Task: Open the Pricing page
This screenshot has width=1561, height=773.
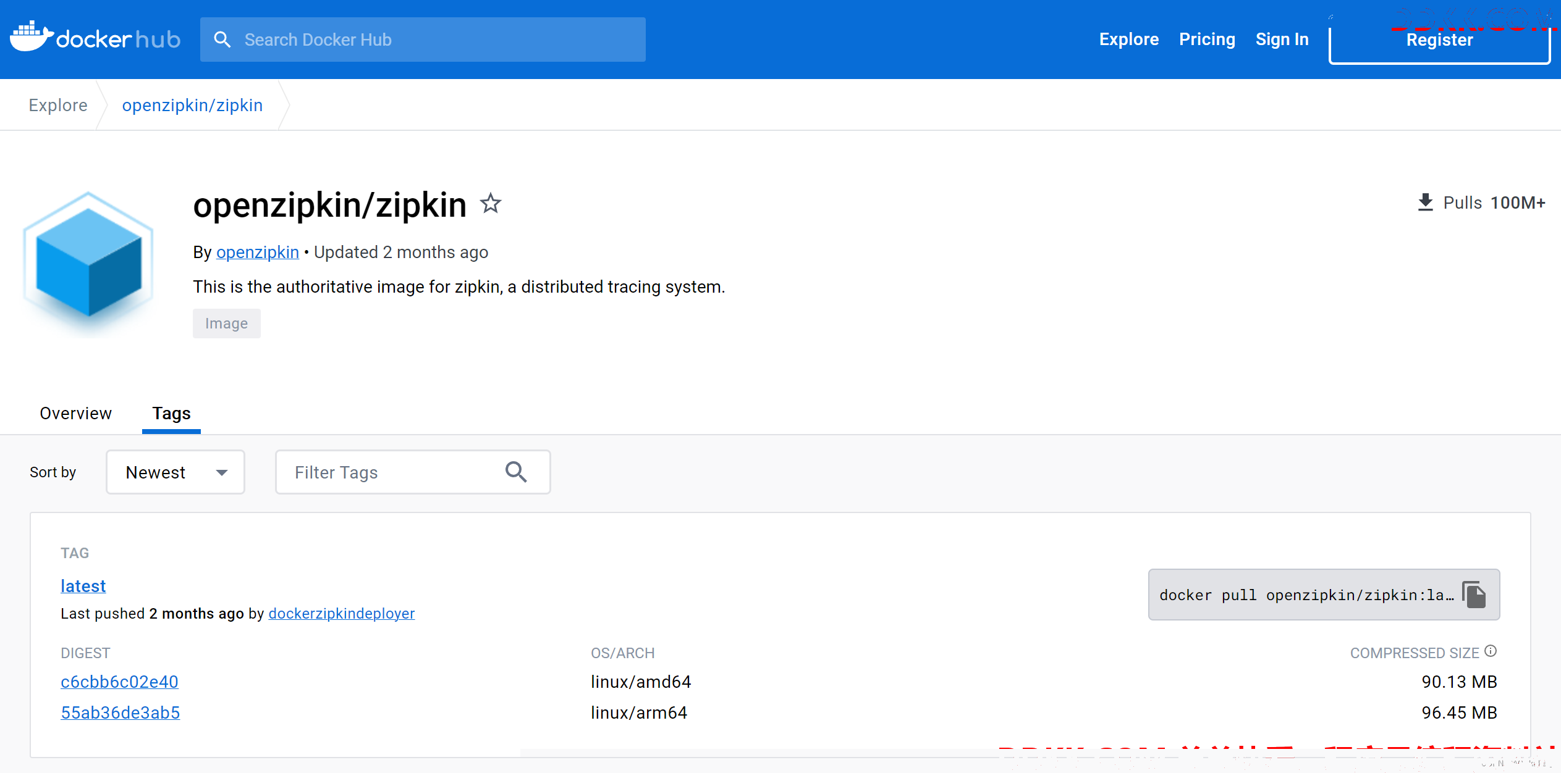Action: tap(1207, 40)
